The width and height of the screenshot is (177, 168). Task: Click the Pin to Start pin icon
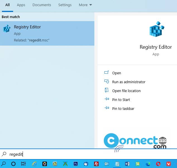pos(107,99)
